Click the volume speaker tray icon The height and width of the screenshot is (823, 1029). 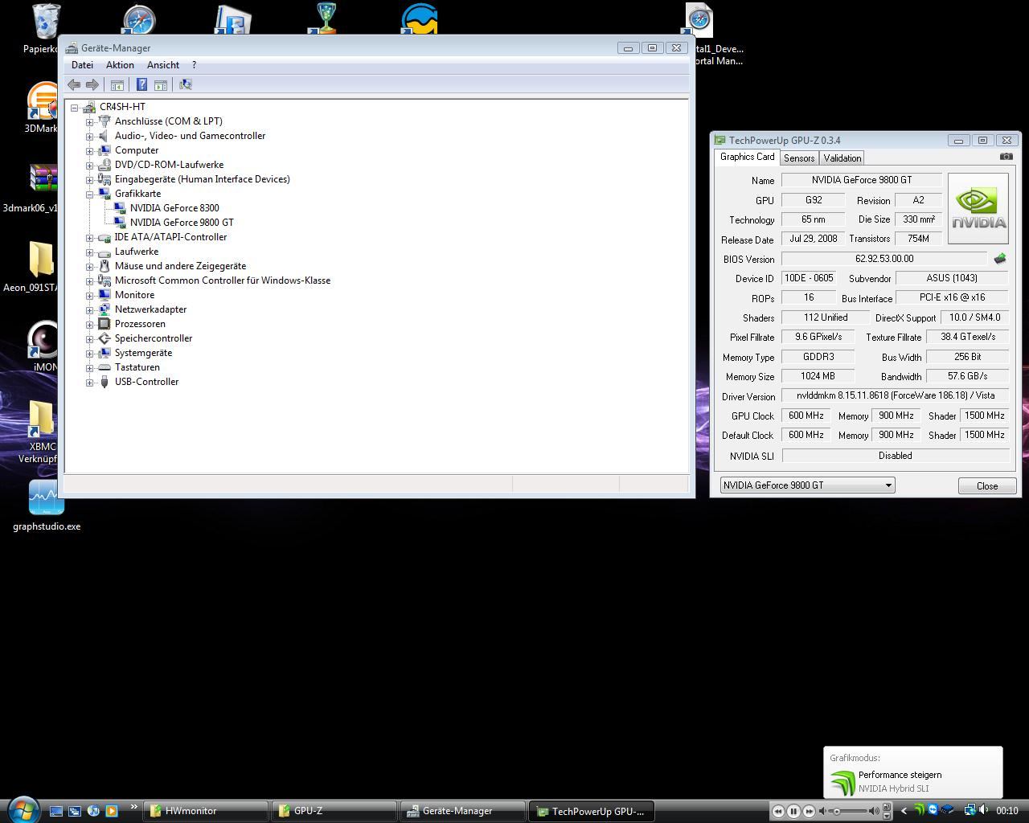tap(984, 810)
